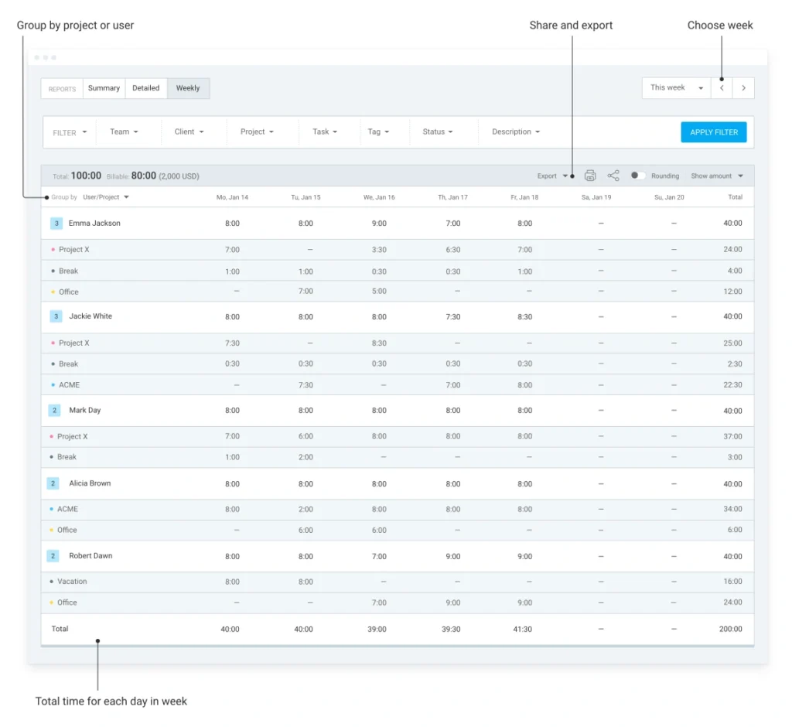The width and height of the screenshot is (792, 727).
Task: Click pink Project X color dot under Emma Jackson
Action: click(x=53, y=250)
